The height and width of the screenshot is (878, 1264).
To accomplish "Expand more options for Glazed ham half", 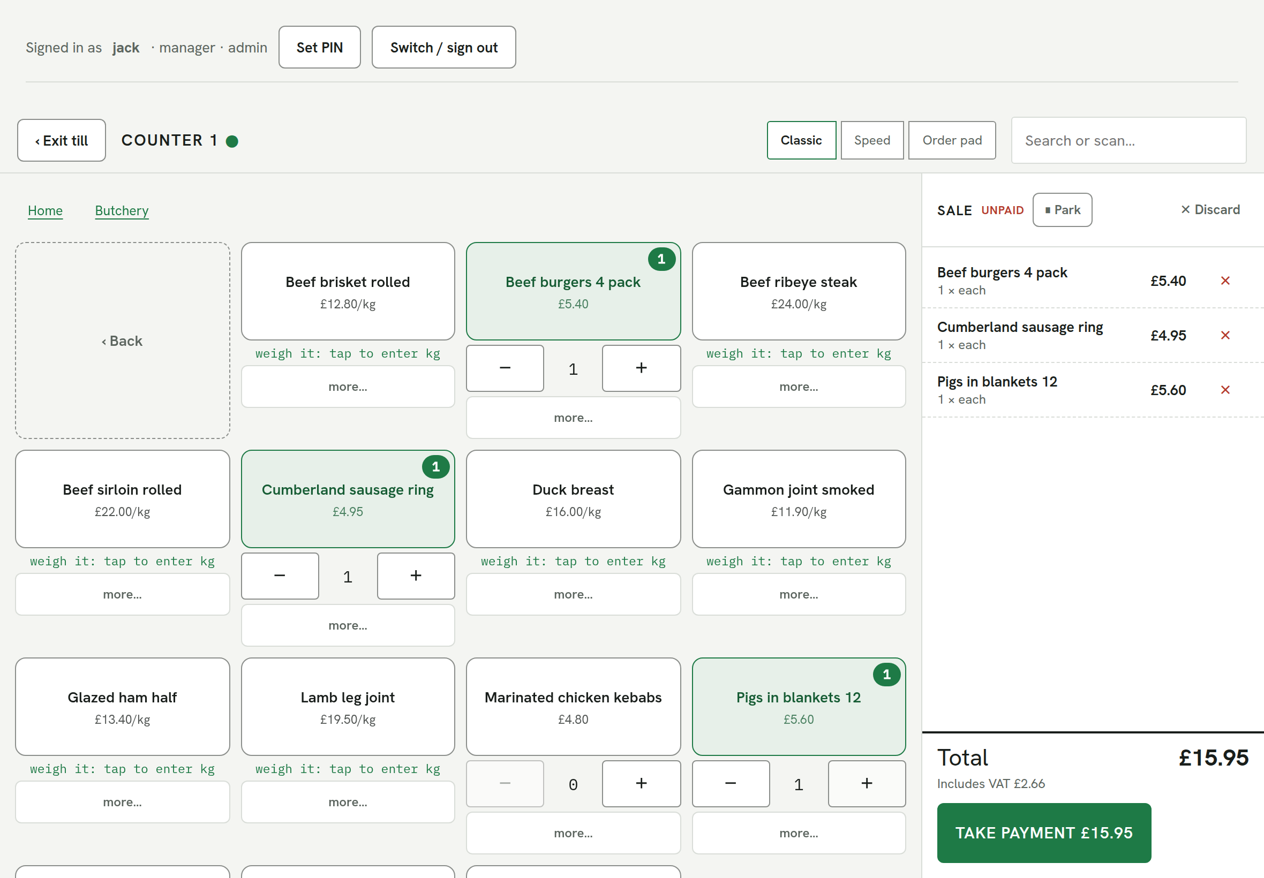I will click(x=122, y=802).
